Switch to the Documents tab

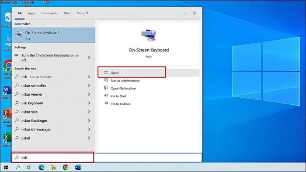click(49, 13)
